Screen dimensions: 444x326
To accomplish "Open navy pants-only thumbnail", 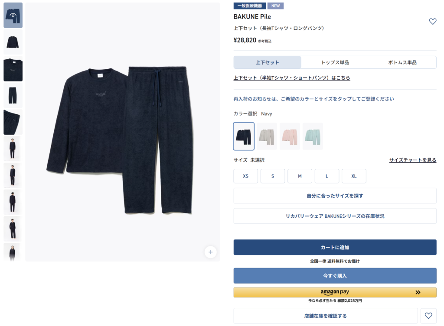I will point(13,95).
